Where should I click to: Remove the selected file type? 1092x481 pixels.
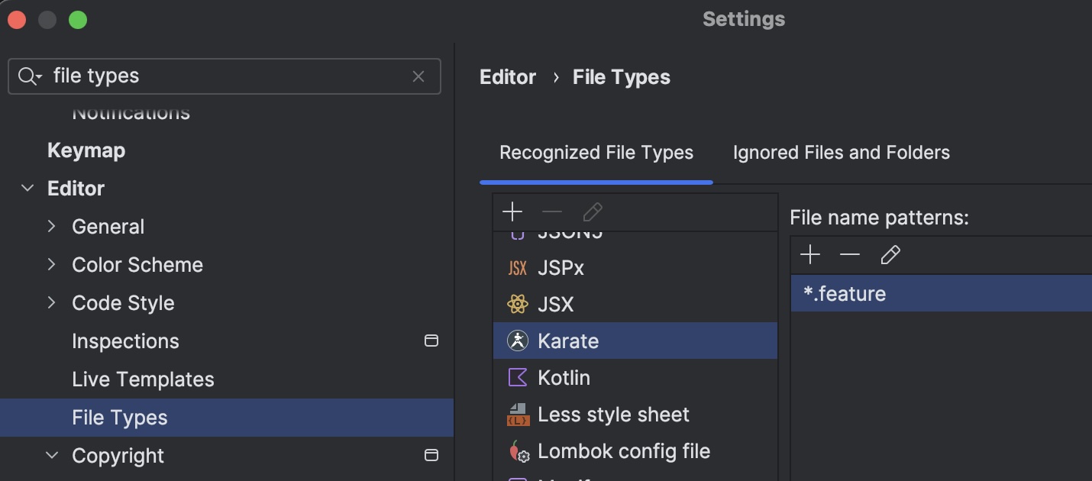coord(552,211)
